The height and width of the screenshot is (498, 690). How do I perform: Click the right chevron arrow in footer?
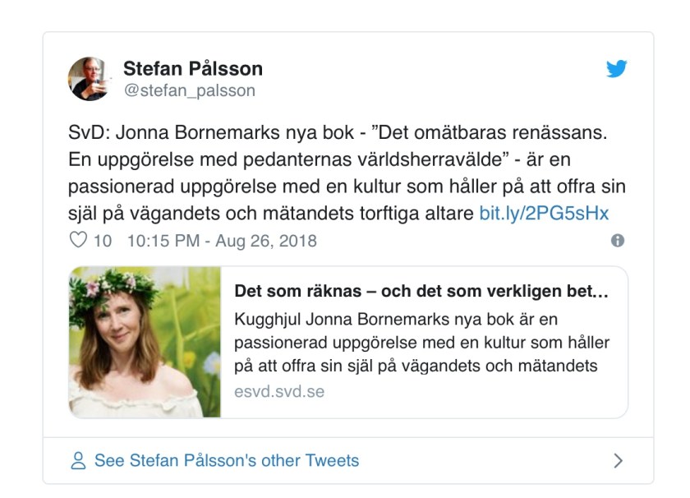click(x=618, y=460)
